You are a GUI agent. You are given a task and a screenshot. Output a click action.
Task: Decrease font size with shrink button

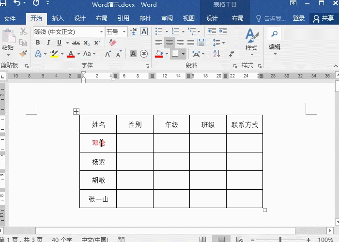(119, 54)
